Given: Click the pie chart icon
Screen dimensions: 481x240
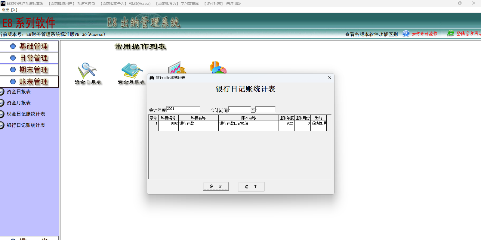Looking at the screenshot, I should (x=218, y=67).
